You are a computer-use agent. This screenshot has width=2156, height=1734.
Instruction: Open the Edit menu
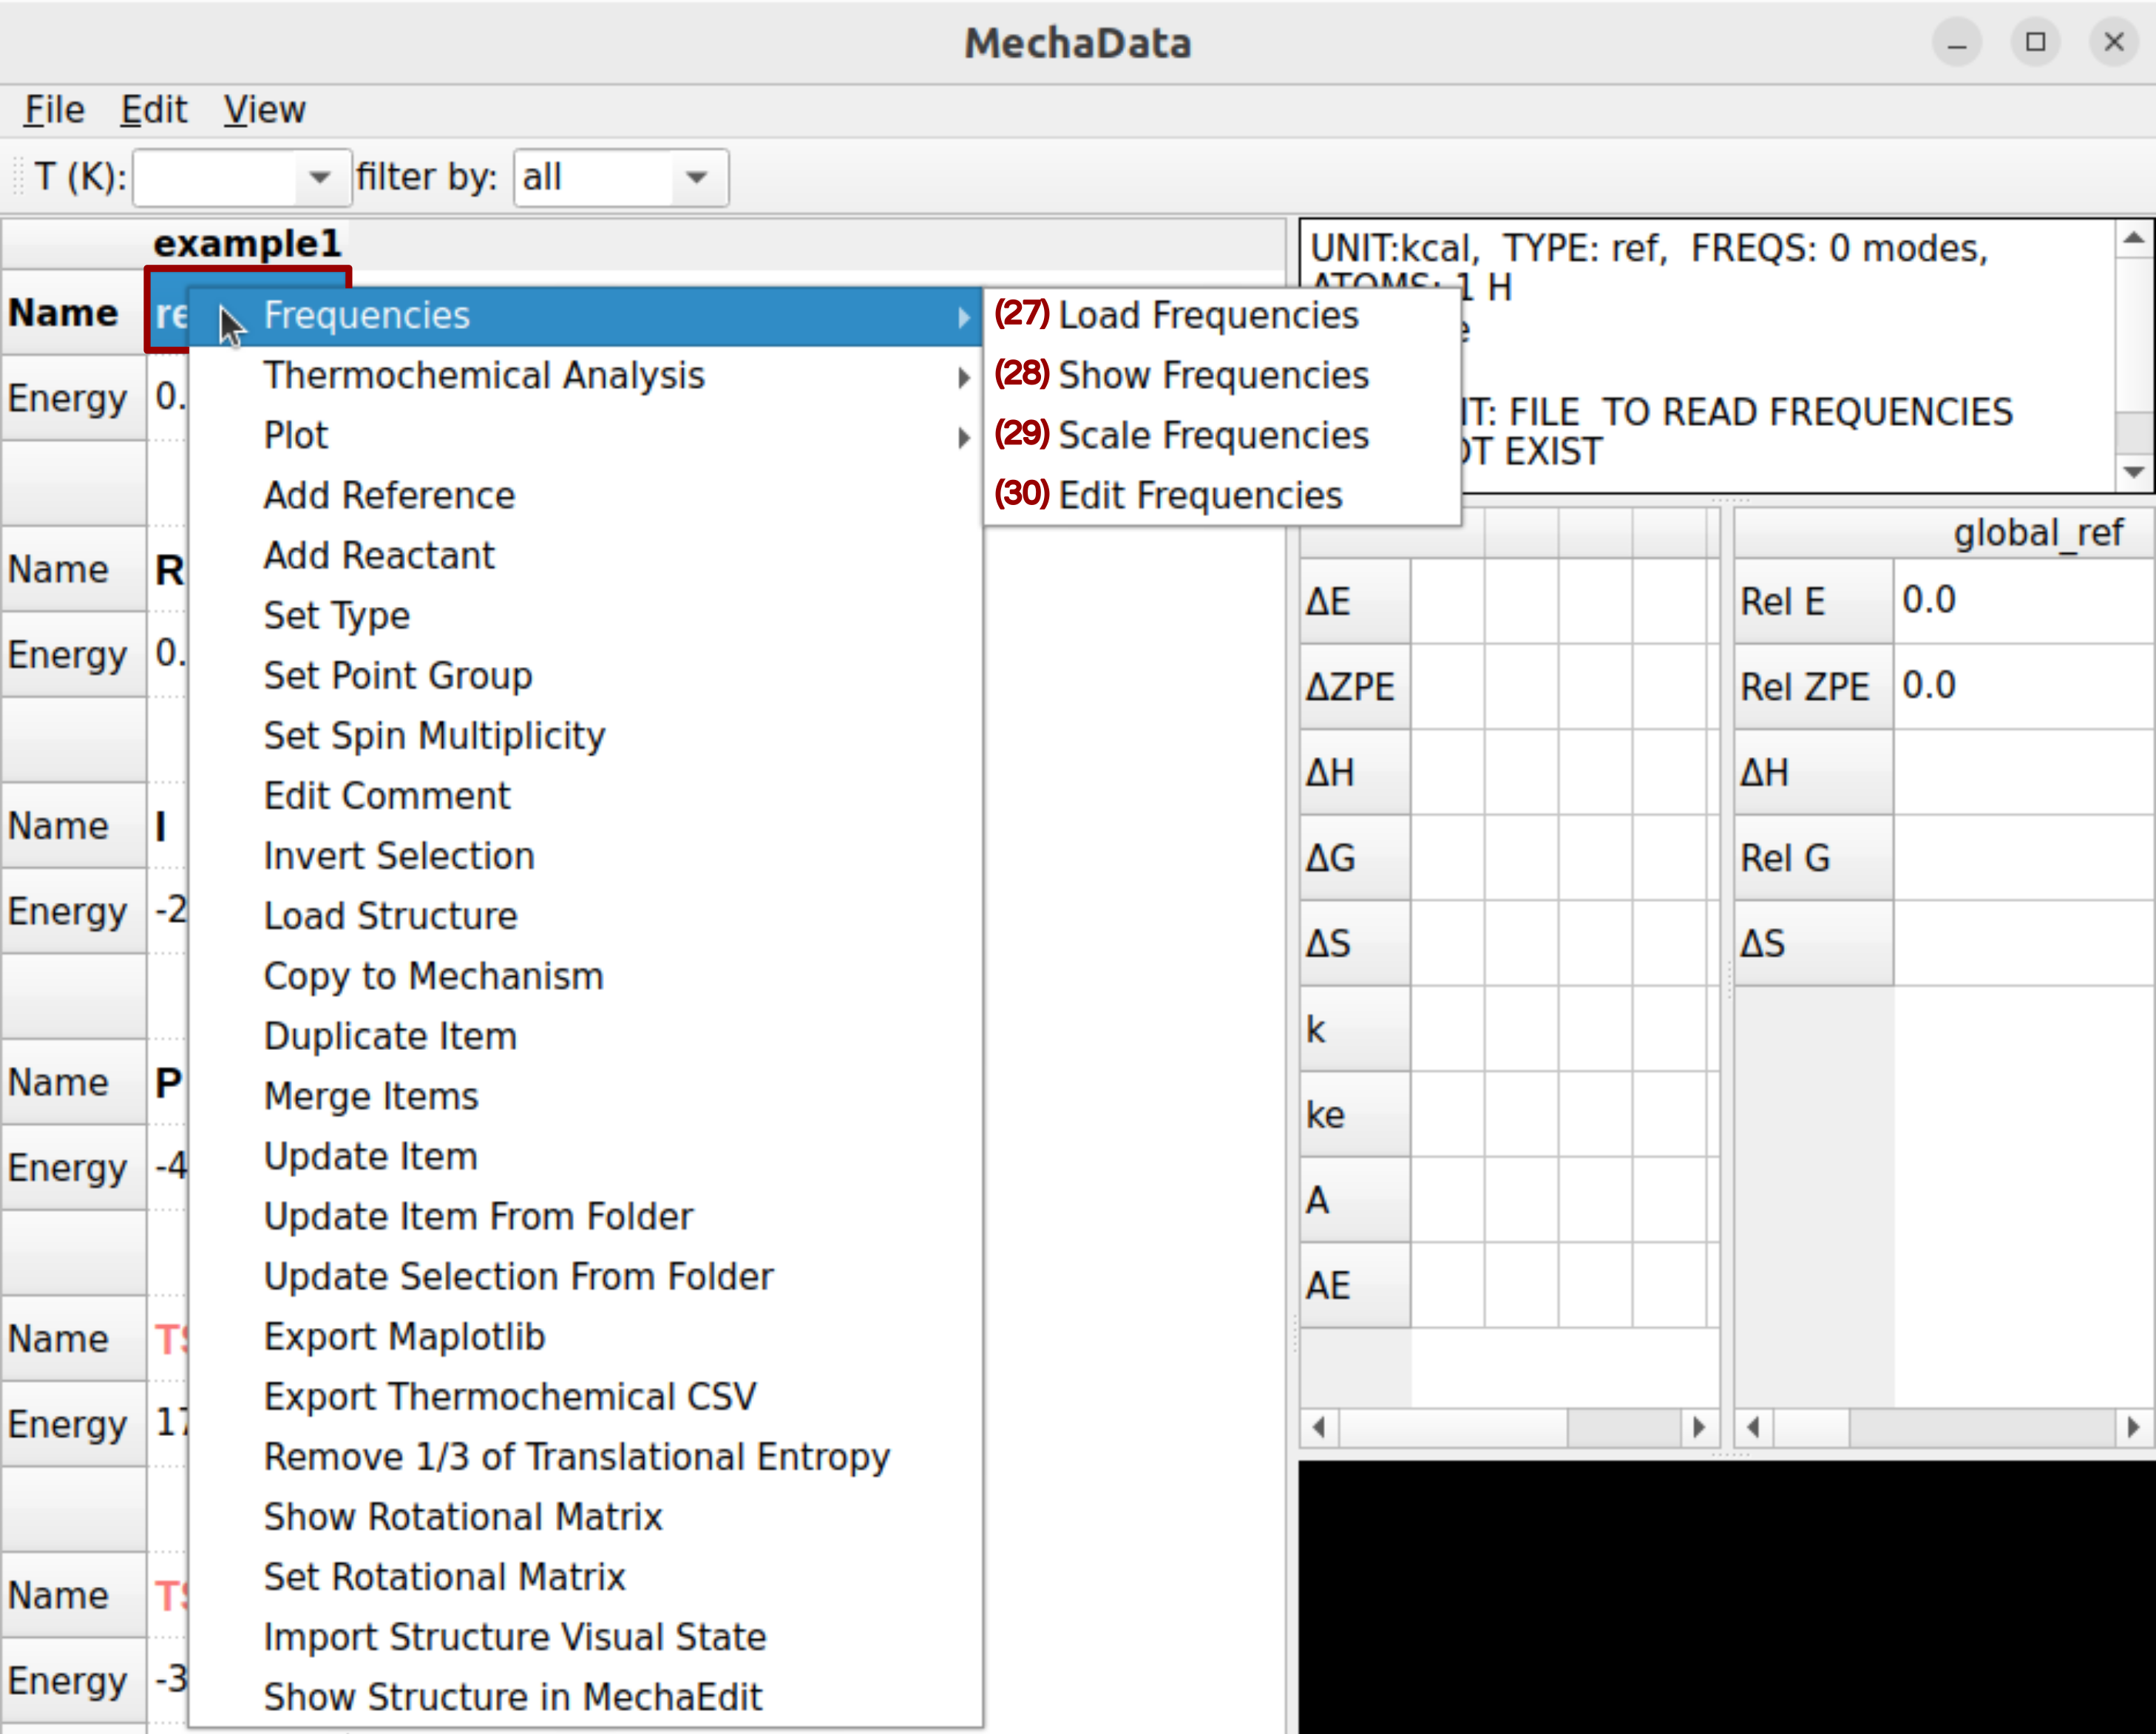coord(153,109)
